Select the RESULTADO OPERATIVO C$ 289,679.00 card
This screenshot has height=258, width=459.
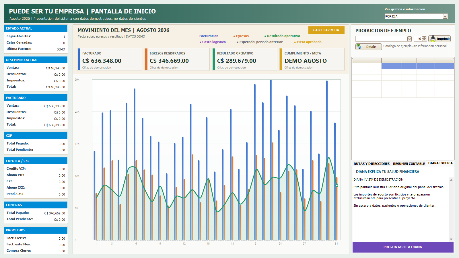tap(245, 59)
